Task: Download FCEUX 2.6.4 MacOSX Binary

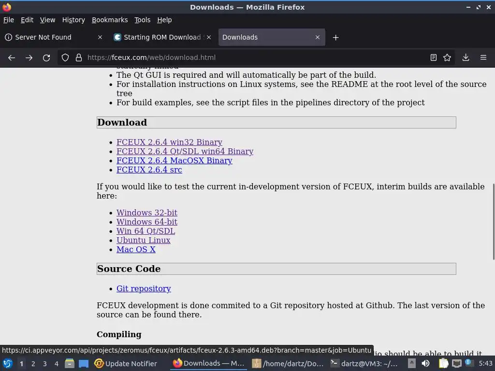Action: point(174,160)
